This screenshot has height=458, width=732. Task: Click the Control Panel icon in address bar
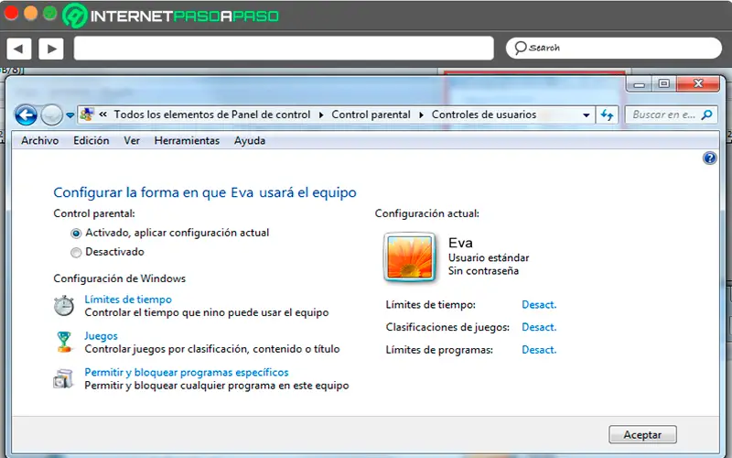(x=87, y=114)
